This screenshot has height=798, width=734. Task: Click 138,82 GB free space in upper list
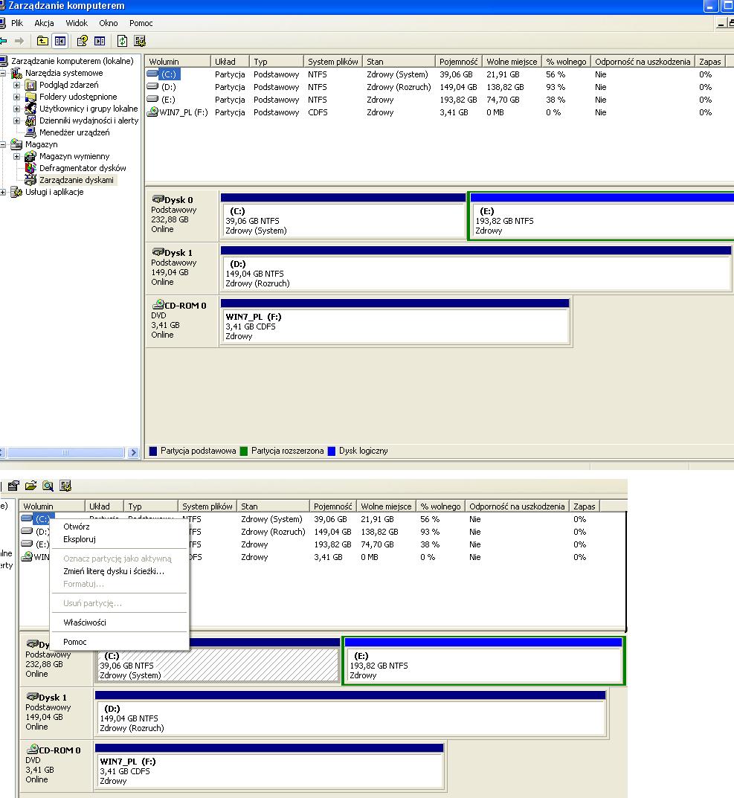(505, 86)
